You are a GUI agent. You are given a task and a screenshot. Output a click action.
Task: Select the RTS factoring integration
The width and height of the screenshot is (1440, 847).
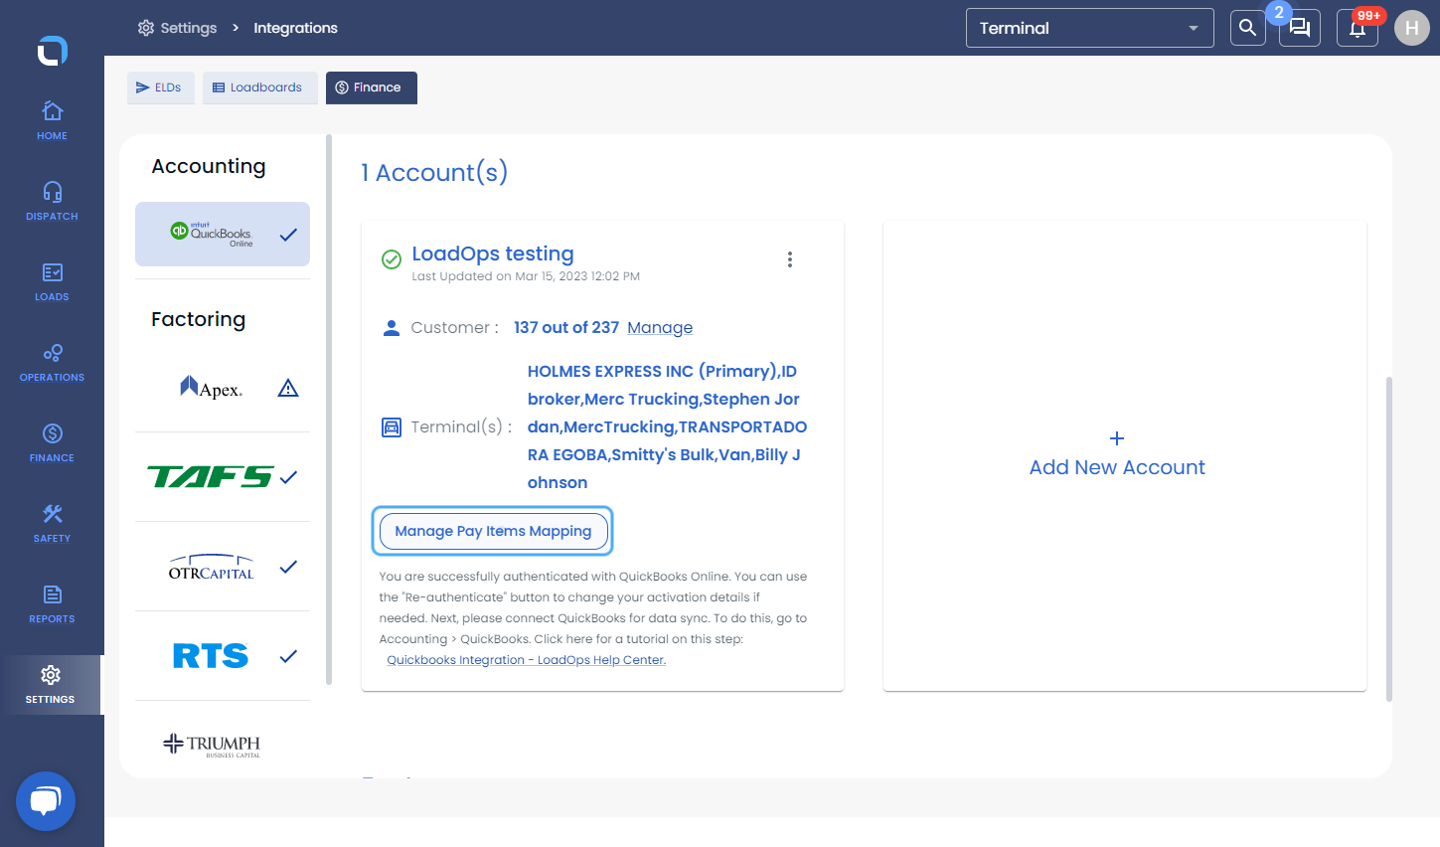click(x=223, y=656)
